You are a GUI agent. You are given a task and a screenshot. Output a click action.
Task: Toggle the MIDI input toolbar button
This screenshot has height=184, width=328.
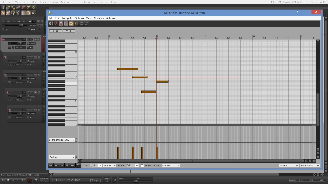(x=81, y=23)
